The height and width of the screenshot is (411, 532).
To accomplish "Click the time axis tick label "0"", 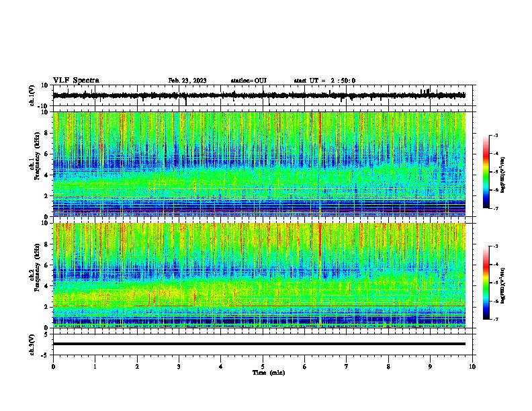I will click(x=53, y=367).
